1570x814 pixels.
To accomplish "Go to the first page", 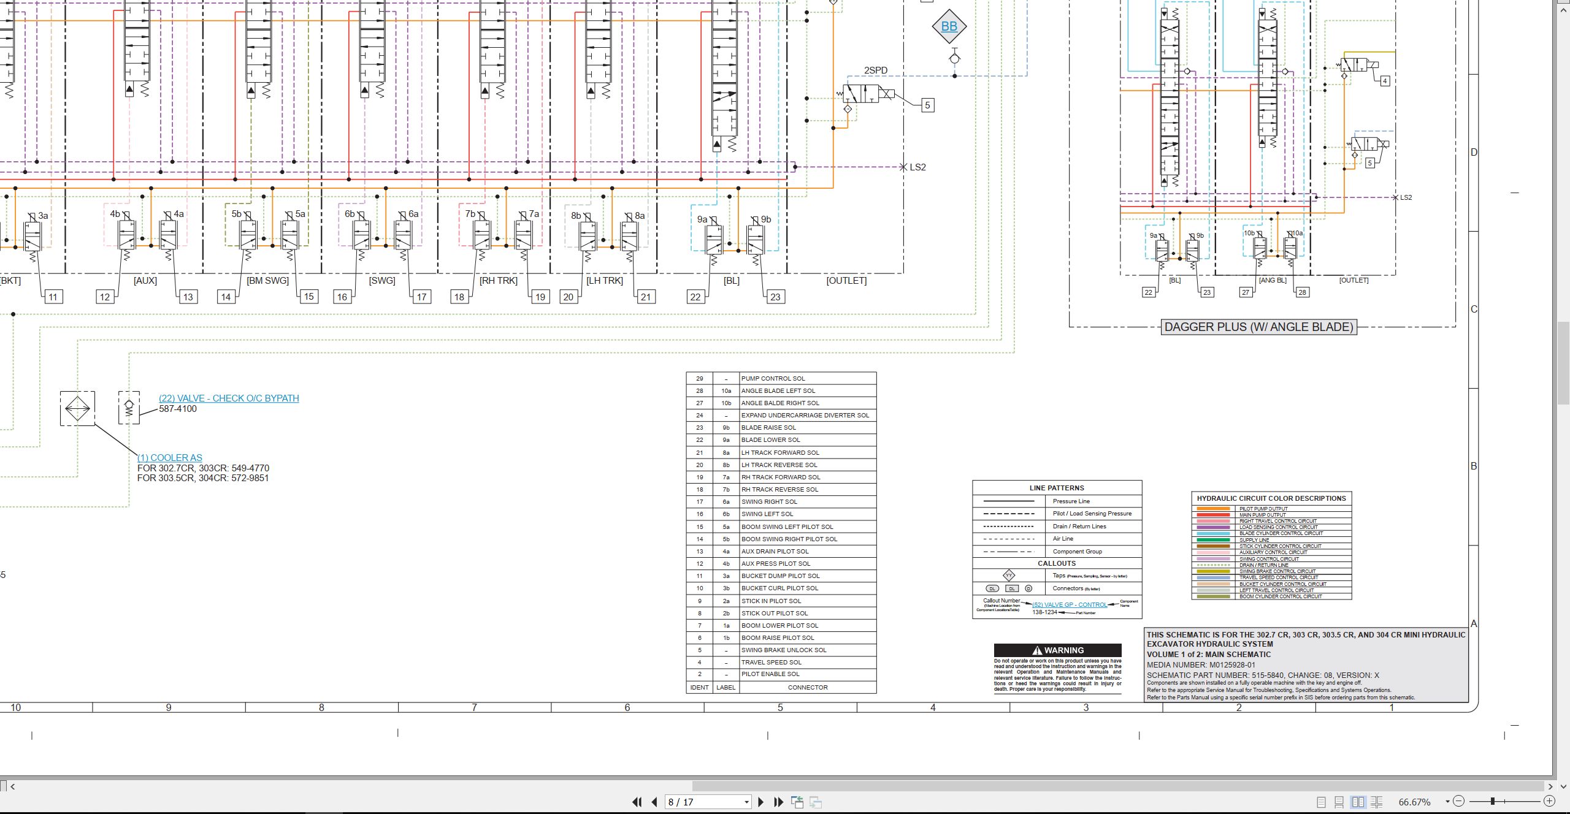I will [637, 802].
